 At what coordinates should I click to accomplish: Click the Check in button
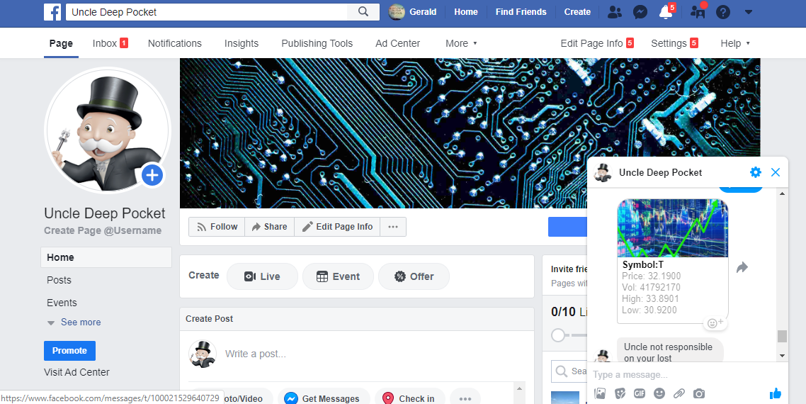point(410,399)
